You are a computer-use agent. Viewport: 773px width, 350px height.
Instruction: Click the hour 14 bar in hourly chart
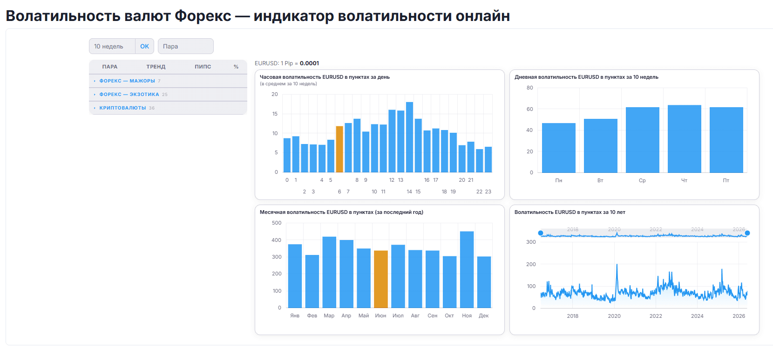(x=410, y=137)
